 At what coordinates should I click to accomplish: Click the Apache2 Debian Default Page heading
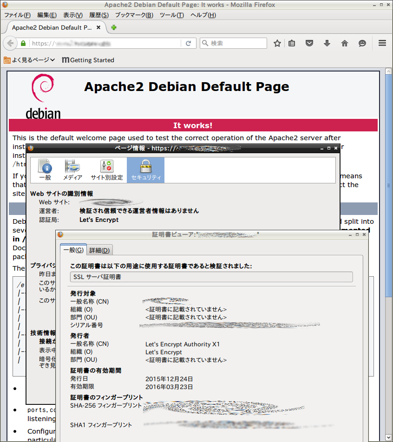[186, 86]
